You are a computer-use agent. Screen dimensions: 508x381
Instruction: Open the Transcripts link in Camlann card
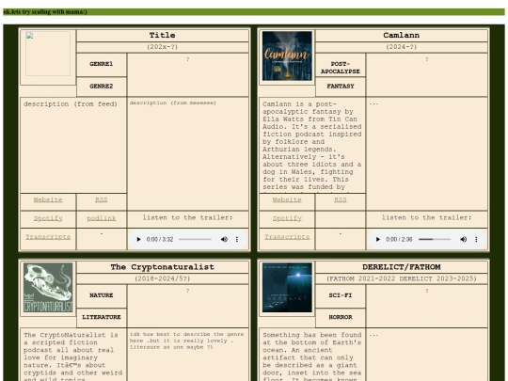click(287, 237)
